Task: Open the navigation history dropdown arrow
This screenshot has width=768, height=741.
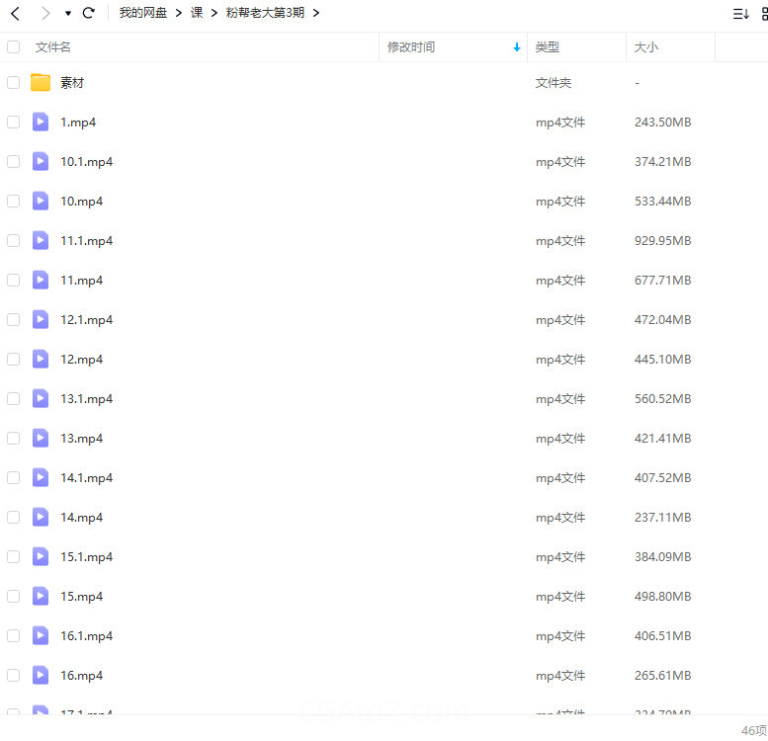Action: pyautogui.click(x=68, y=14)
